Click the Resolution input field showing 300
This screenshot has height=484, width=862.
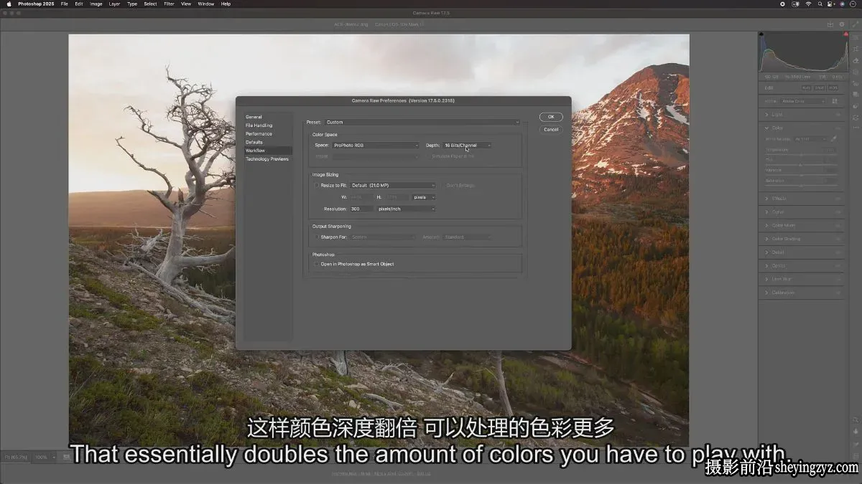pos(361,209)
